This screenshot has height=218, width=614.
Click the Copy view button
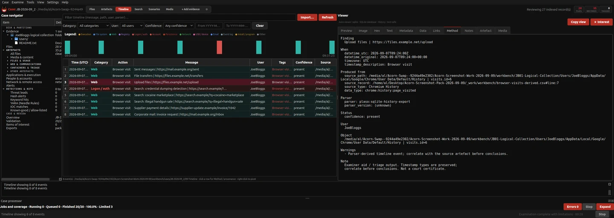point(578,22)
